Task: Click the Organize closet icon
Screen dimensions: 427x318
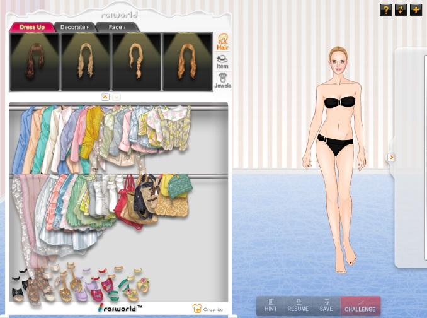Action: (x=207, y=309)
